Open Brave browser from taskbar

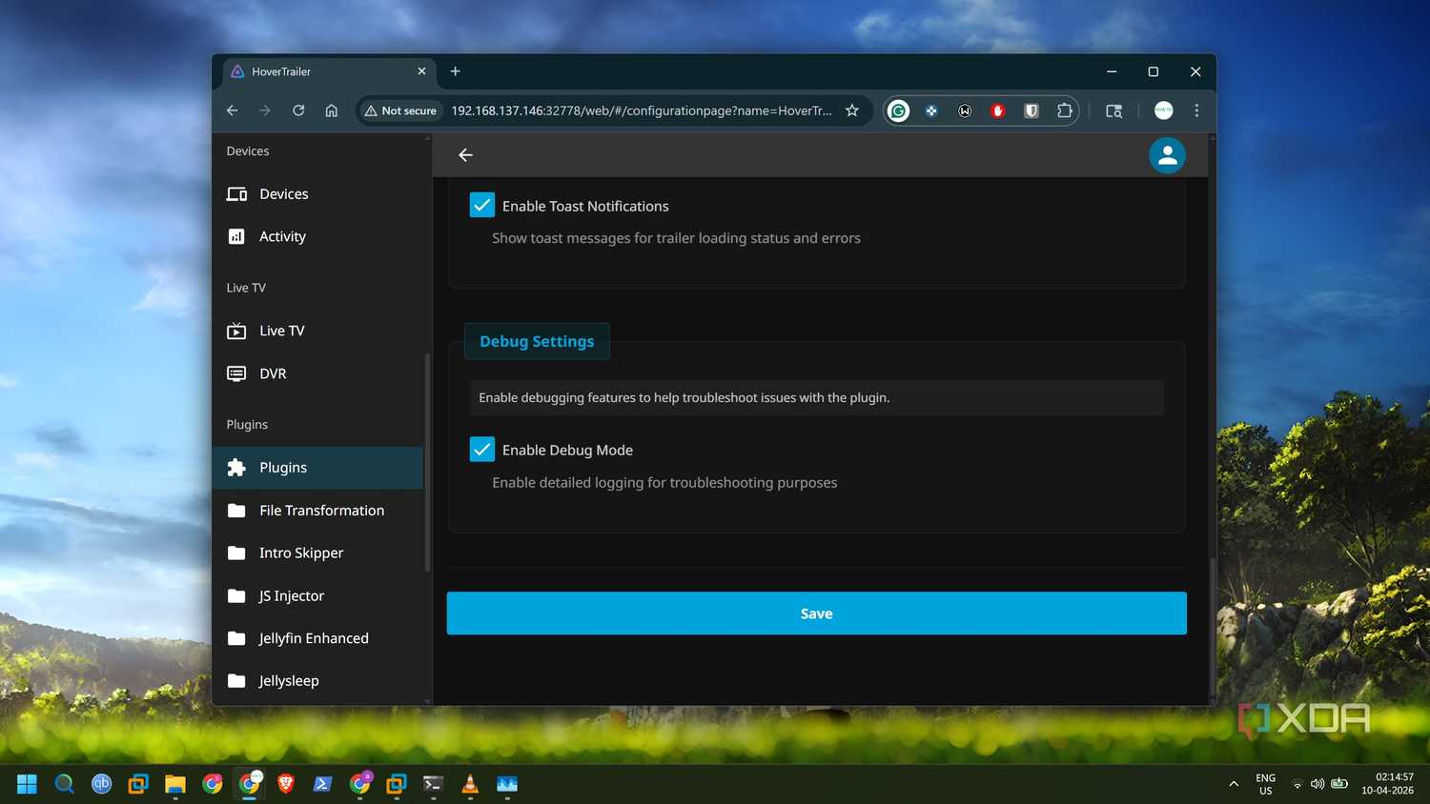click(286, 784)
